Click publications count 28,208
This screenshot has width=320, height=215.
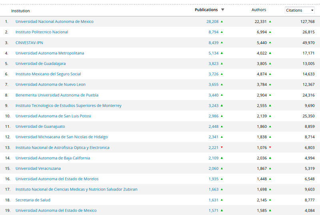pyautogui.click(x=212, y=22)
